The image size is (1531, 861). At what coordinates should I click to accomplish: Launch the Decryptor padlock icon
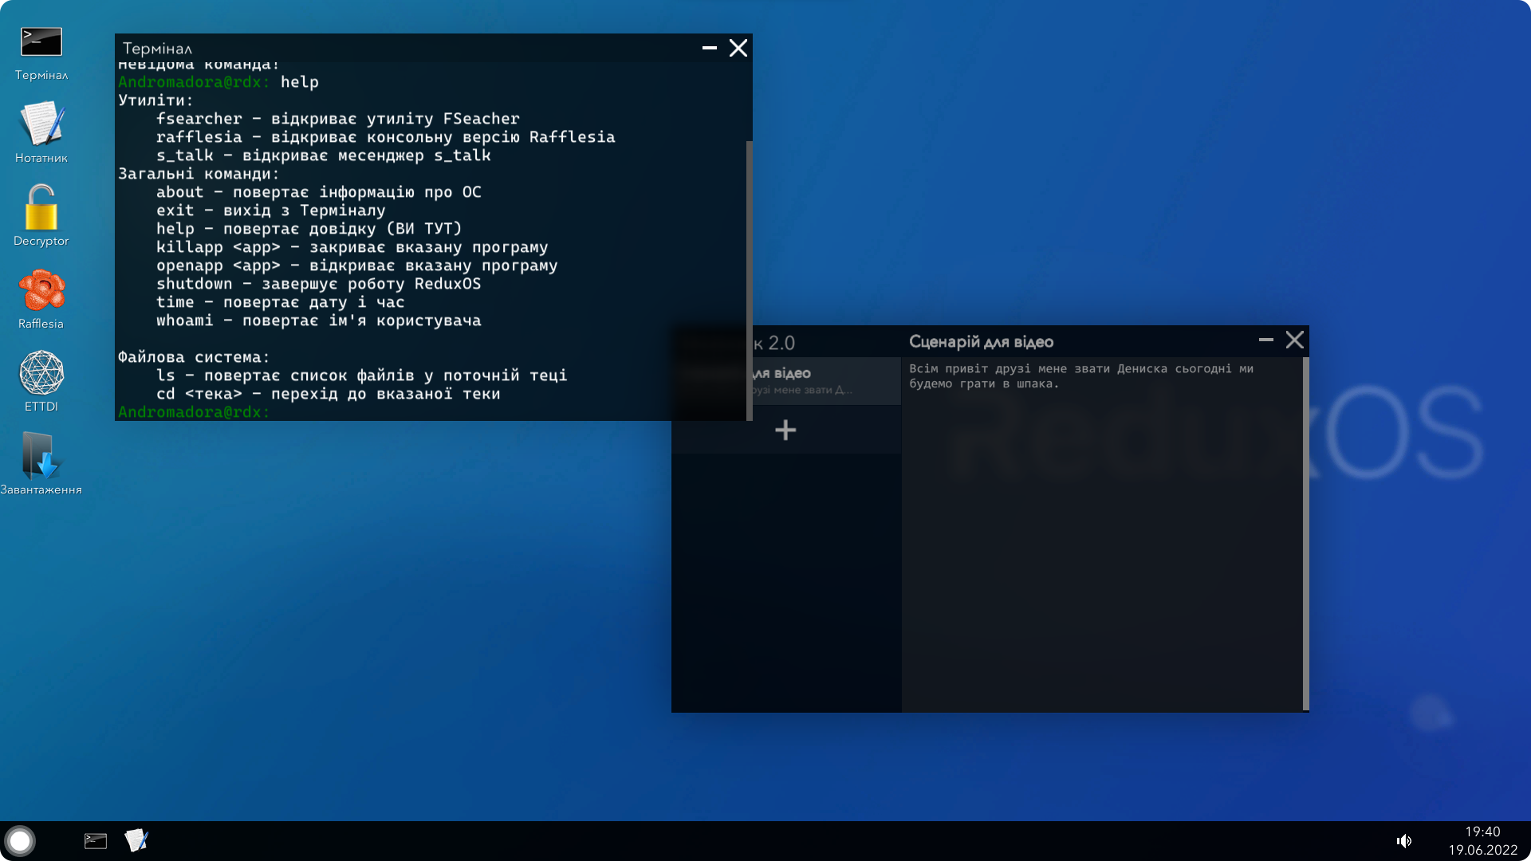pyautogui.click(x=41, y=207)
